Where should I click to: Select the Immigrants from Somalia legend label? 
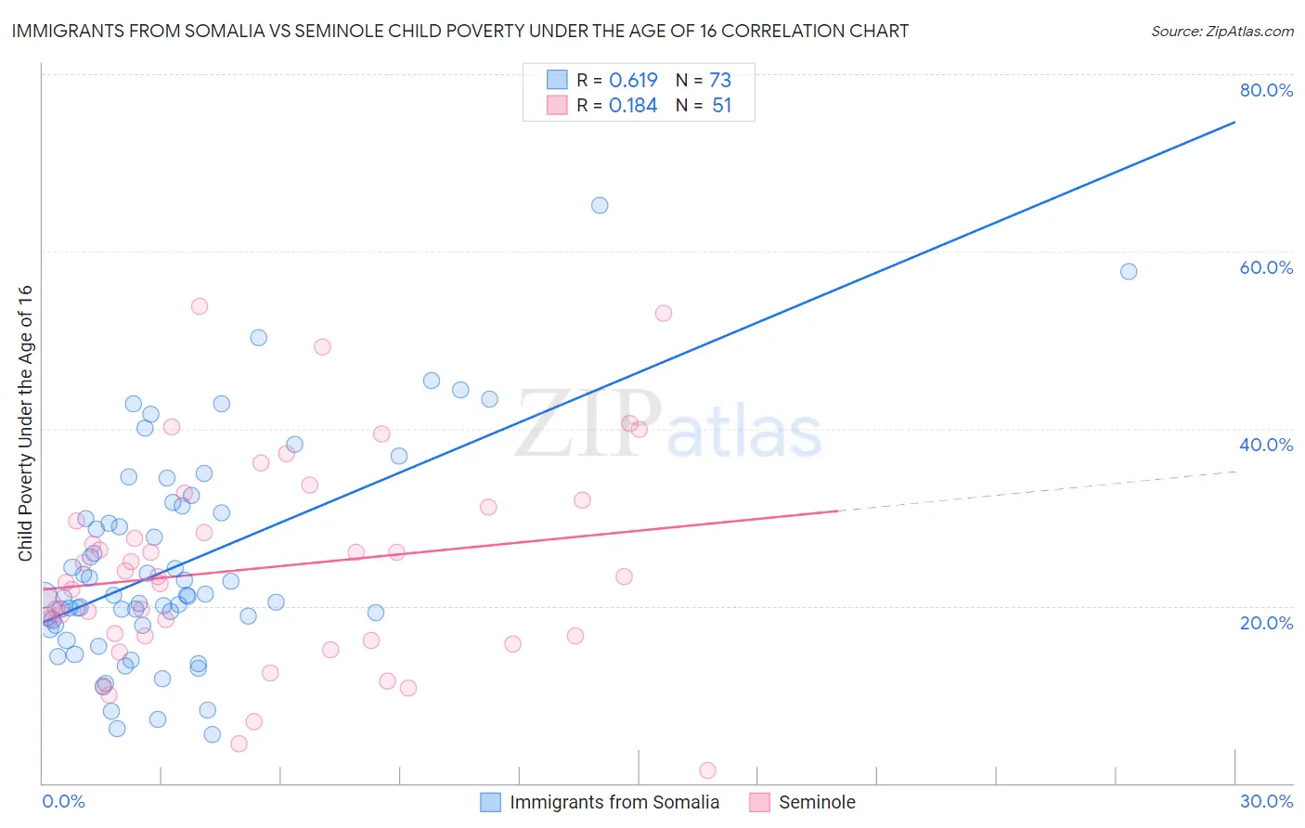[x=614, y=802]
